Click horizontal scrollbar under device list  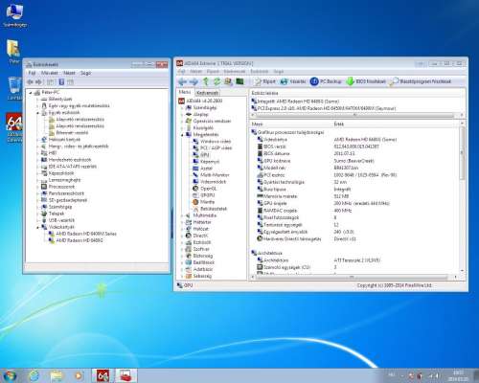(x=356, y=115)
